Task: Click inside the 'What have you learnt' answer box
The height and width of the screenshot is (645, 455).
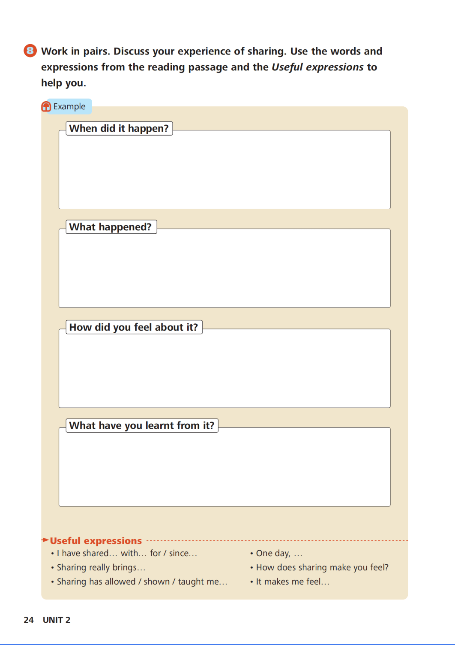Action: 225,469
